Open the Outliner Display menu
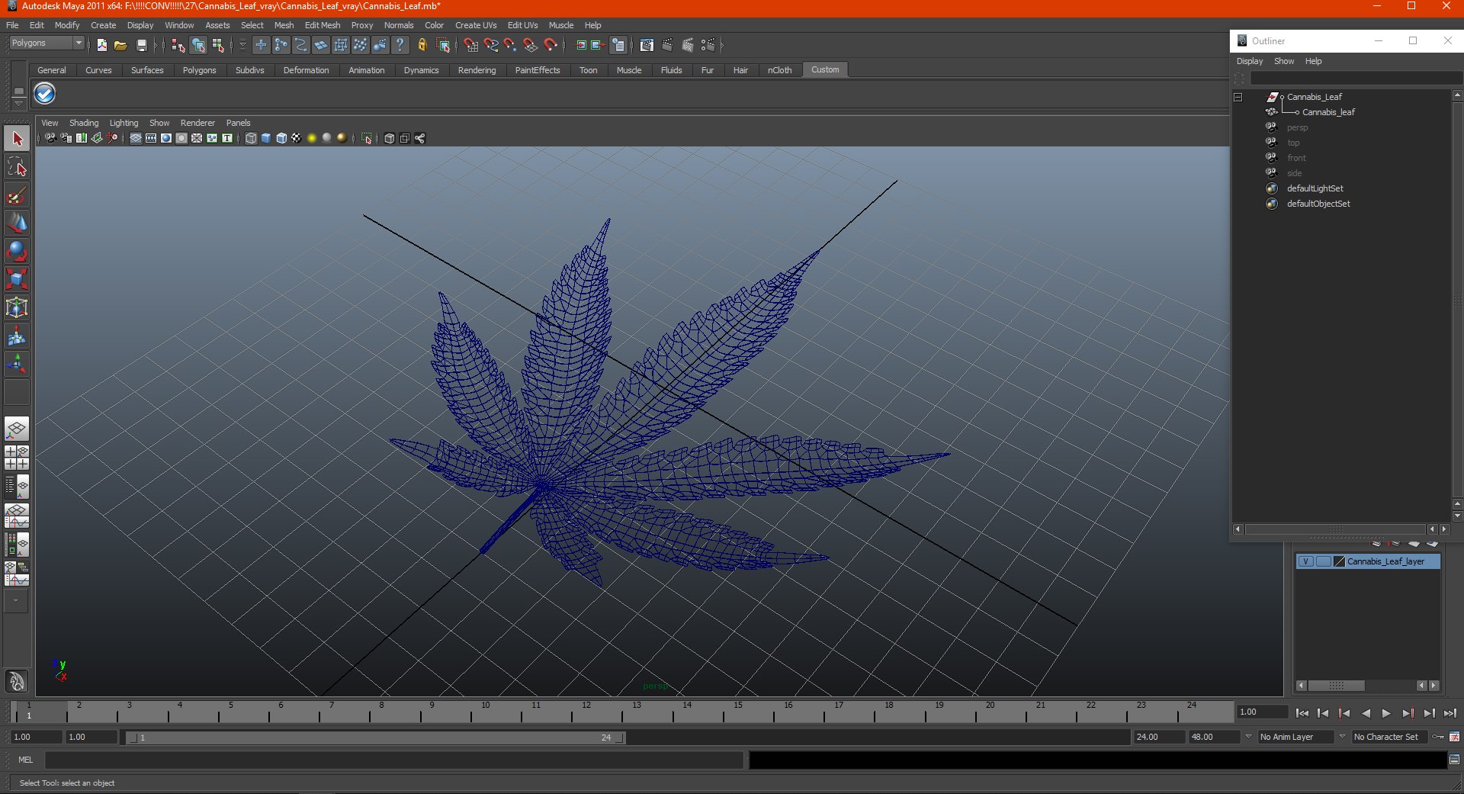Image resolution: width=1464 pixels, height=794 pixels. pyautogui.click(x=1250, y=61)
